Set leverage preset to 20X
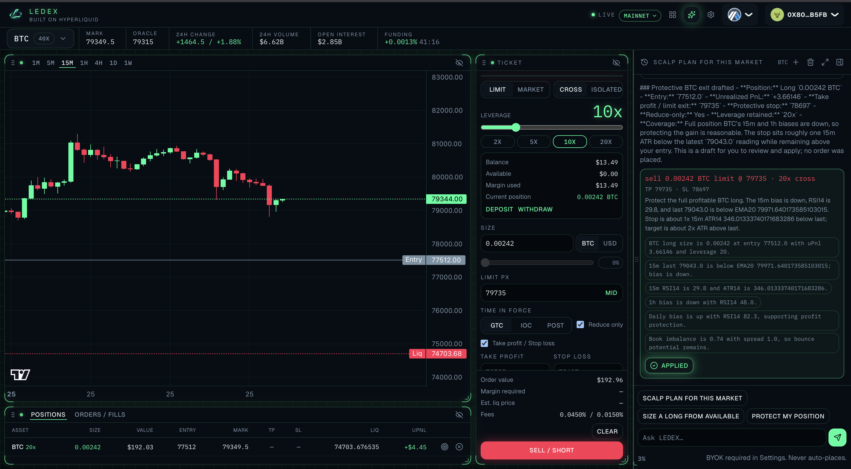Screen dimensions: 851x469 click(x=606, y=142)
